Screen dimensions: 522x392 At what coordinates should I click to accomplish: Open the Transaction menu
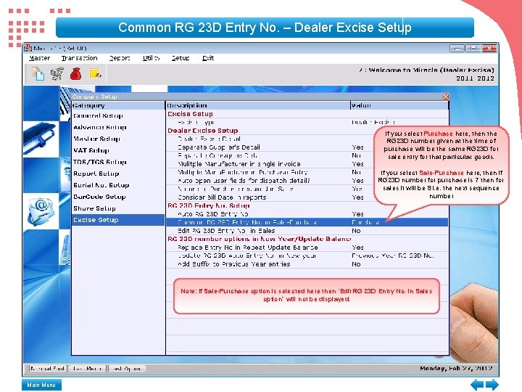pyautogui.click(x=79, y=58)
